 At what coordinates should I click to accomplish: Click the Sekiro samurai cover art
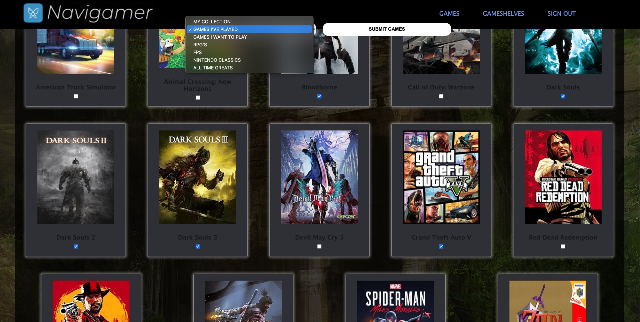click(x=243, y=301)
